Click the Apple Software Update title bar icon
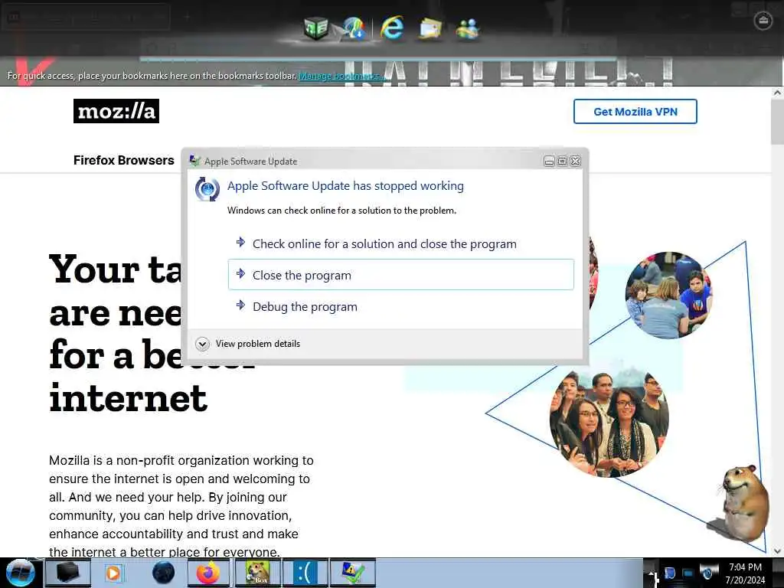 pos(195,161)
